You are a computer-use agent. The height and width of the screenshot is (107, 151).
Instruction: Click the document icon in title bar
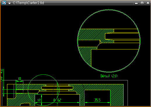coord(4,3)
